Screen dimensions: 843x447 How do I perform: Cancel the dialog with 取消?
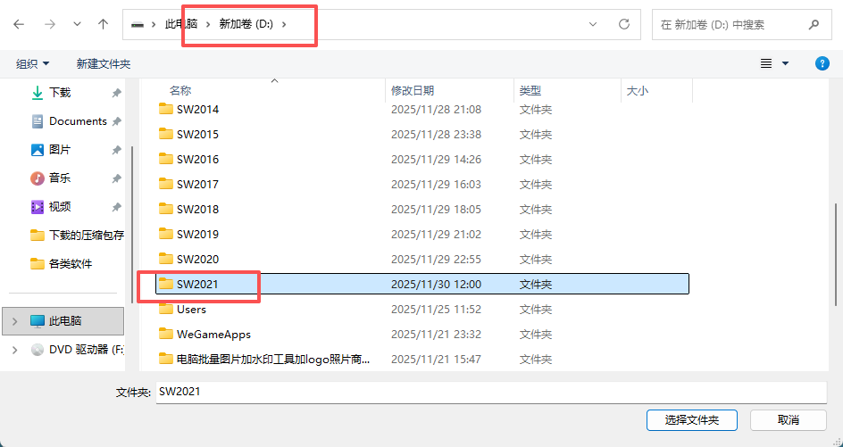789,420
